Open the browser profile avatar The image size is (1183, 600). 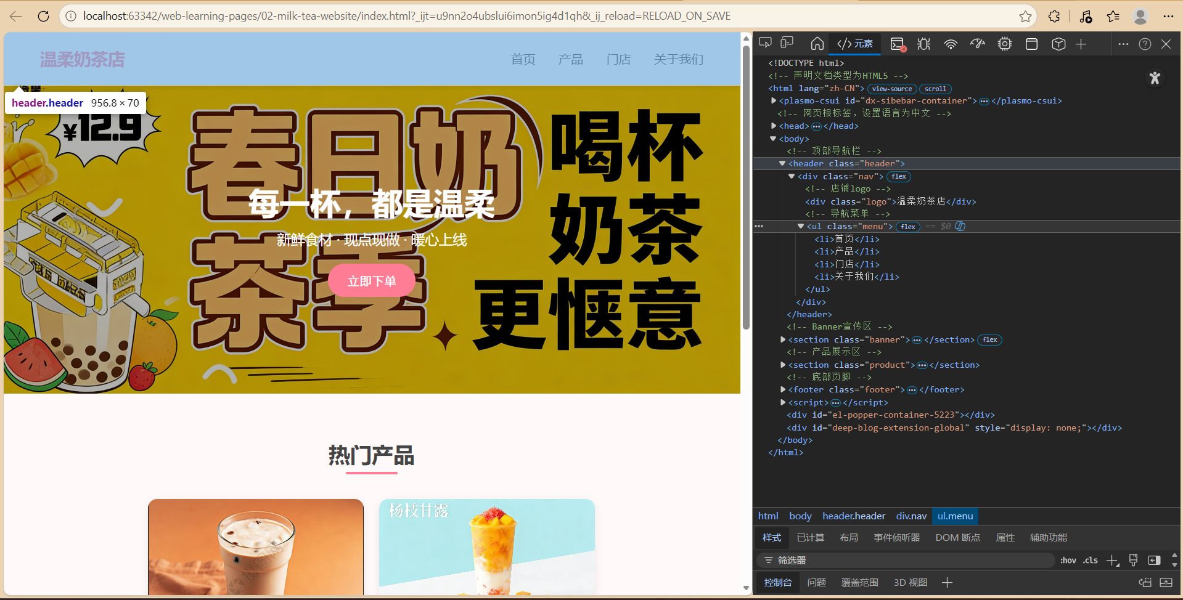pos(1140,16)
